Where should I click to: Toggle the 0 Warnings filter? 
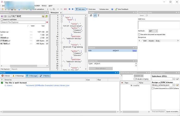pyautogui.click(x=18, y=76)
